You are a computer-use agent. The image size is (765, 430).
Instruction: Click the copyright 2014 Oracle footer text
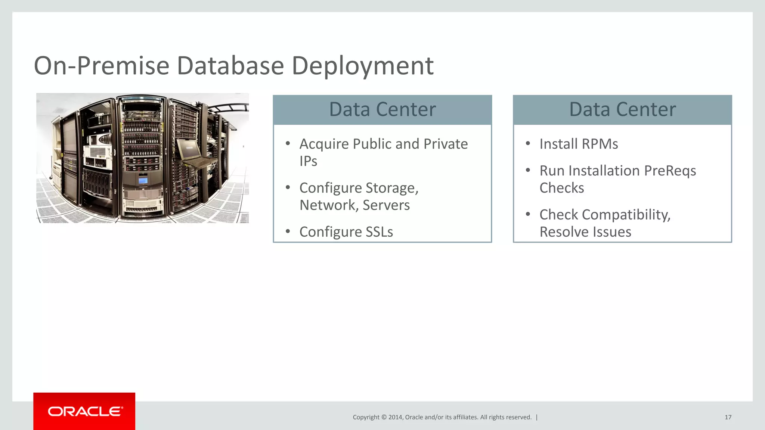(x=442, y=417)
